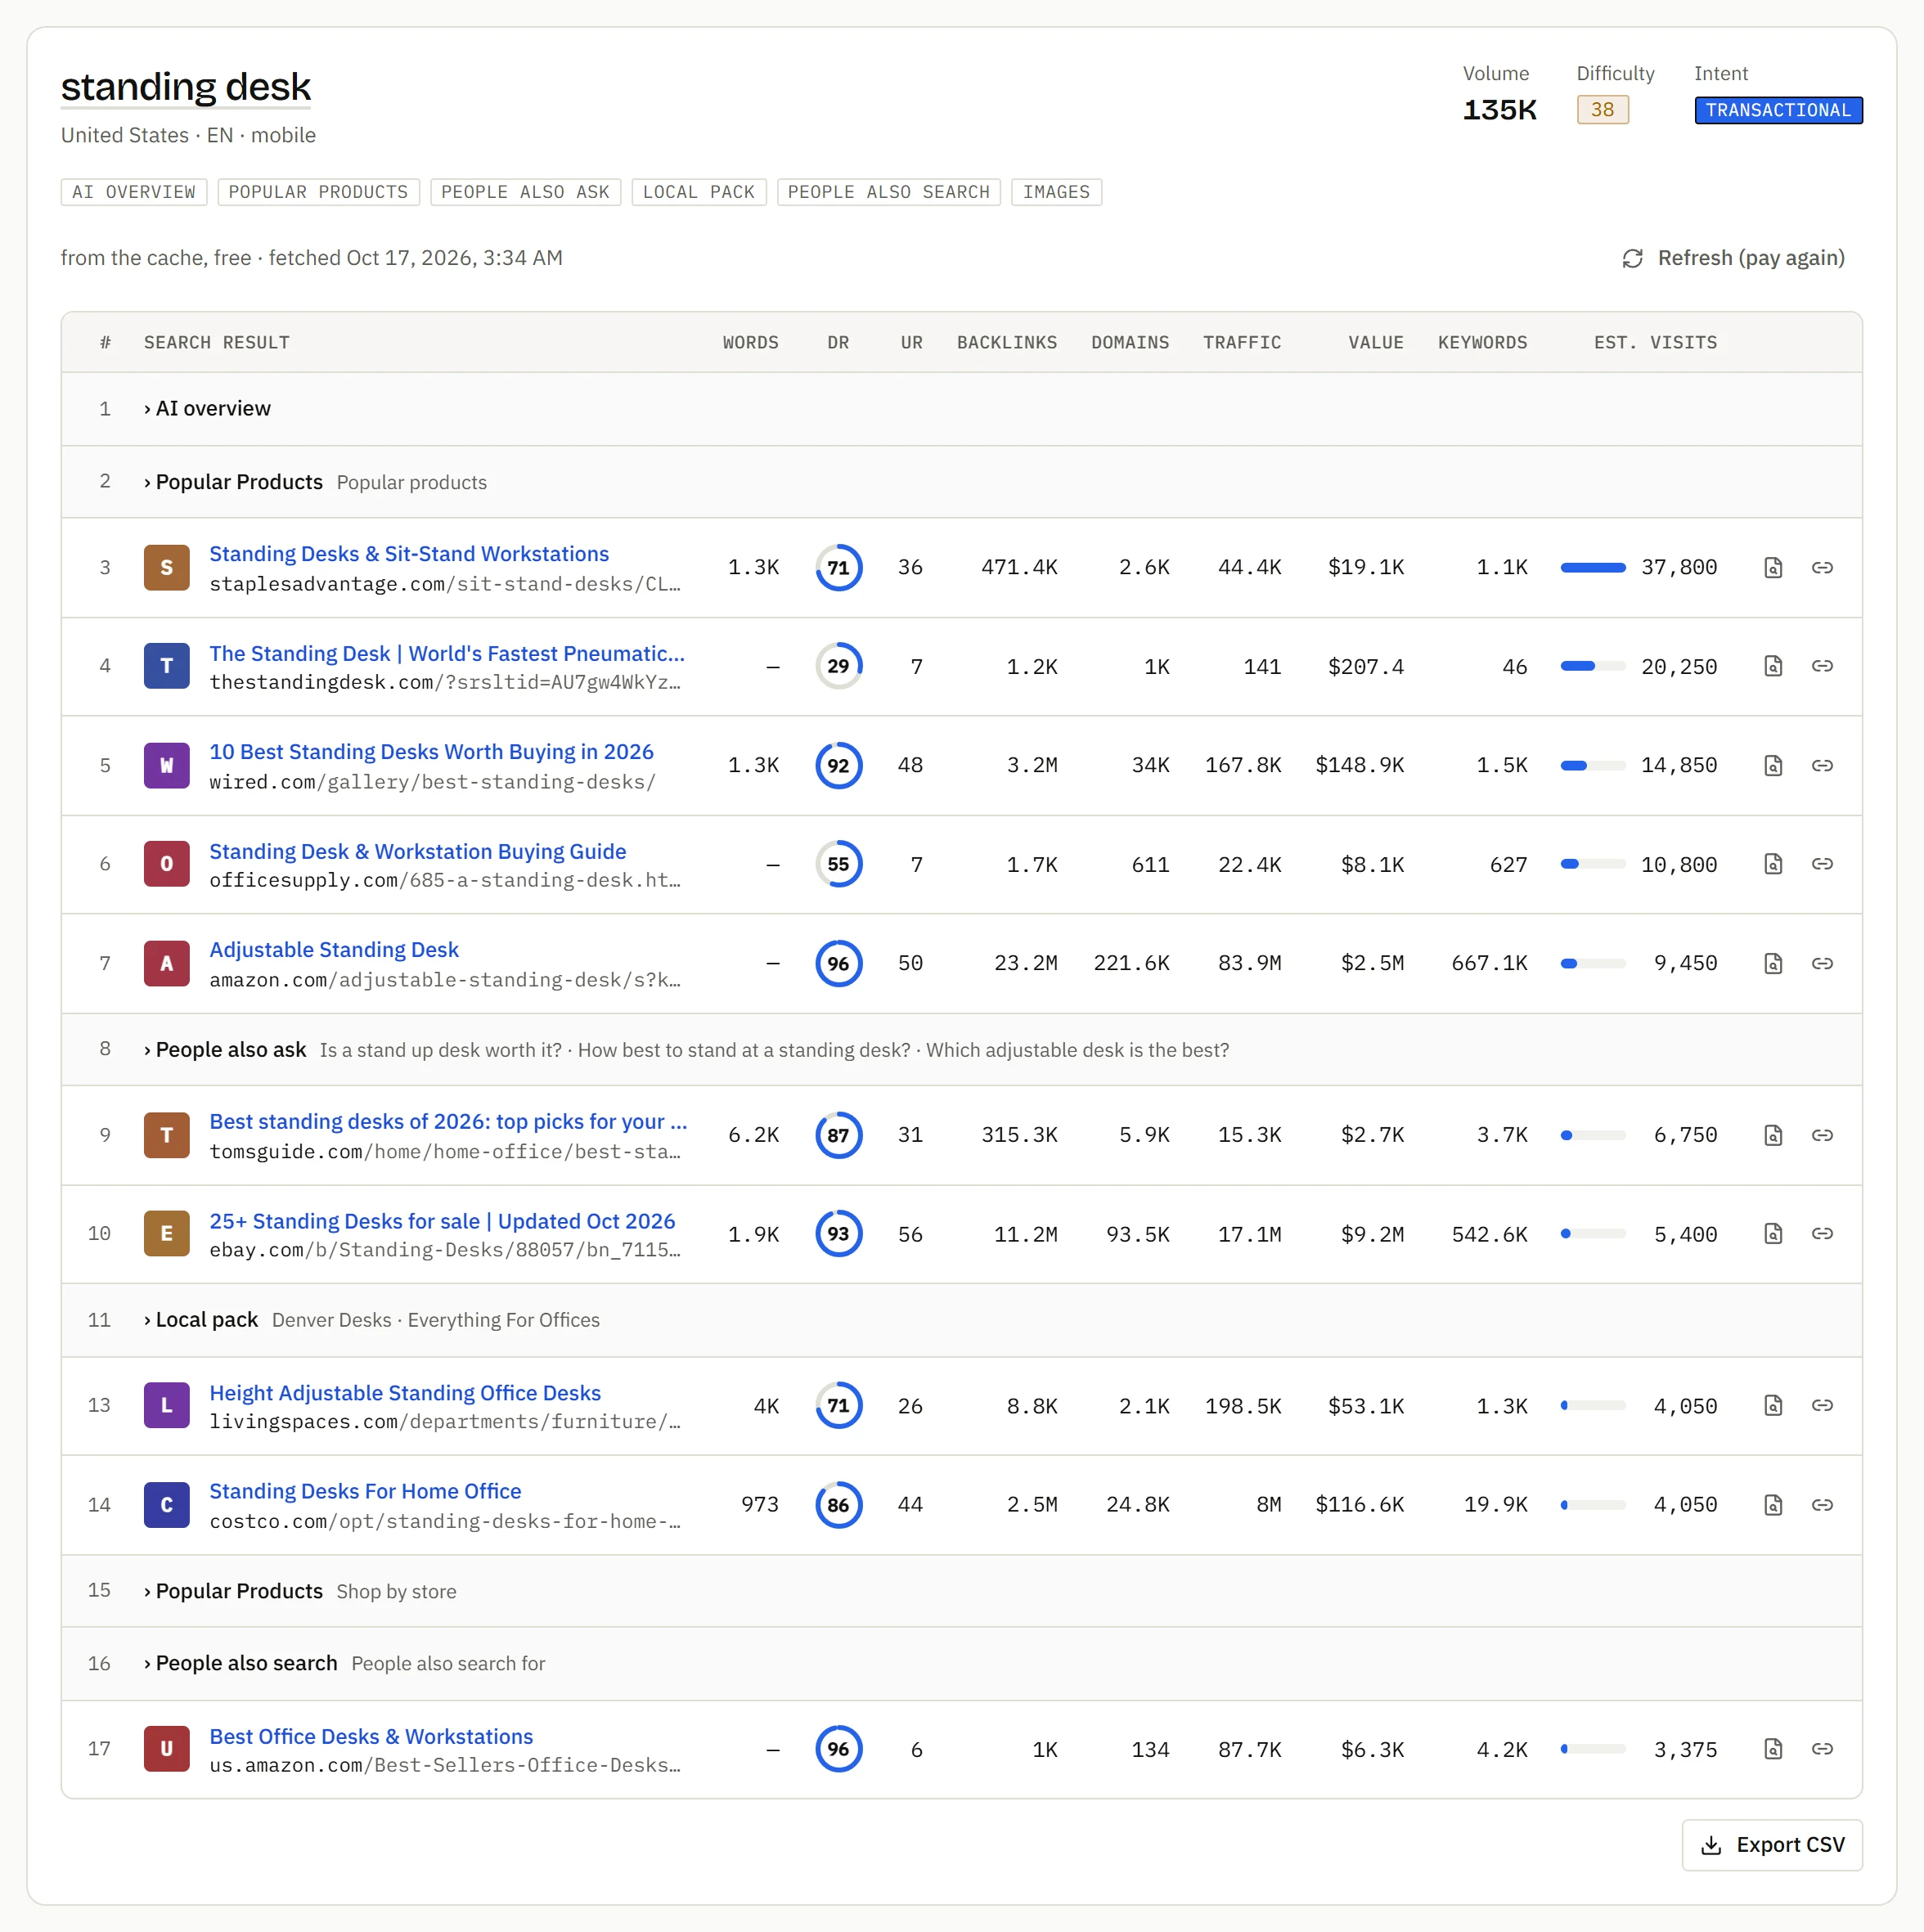Select the PEOPLE ALSO ASK feature tag
The height and width of the screenshot is (1932, 1924).
coord(525,192)
